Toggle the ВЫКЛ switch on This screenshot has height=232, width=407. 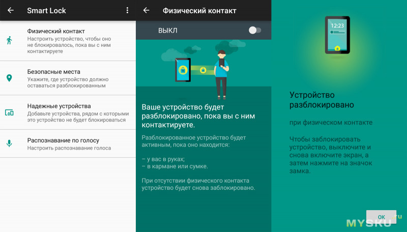(255, 31)
